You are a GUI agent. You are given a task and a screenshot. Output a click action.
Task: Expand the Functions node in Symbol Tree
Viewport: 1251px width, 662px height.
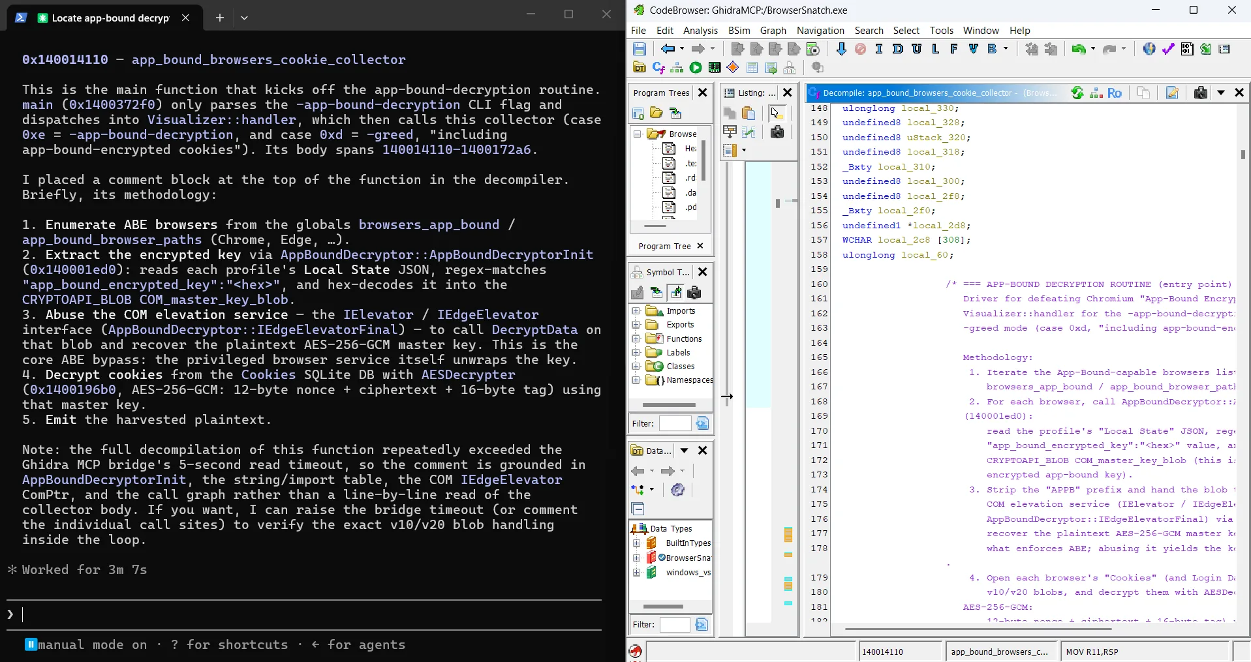point(636,339)
